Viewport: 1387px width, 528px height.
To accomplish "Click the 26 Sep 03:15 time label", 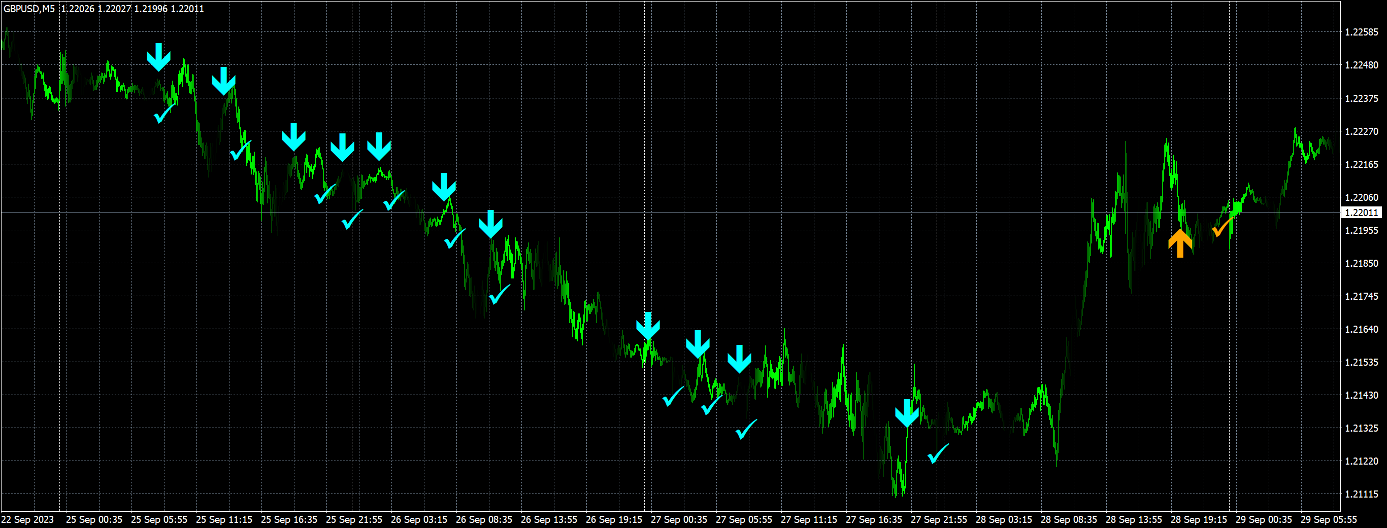I will coord(419,519).
